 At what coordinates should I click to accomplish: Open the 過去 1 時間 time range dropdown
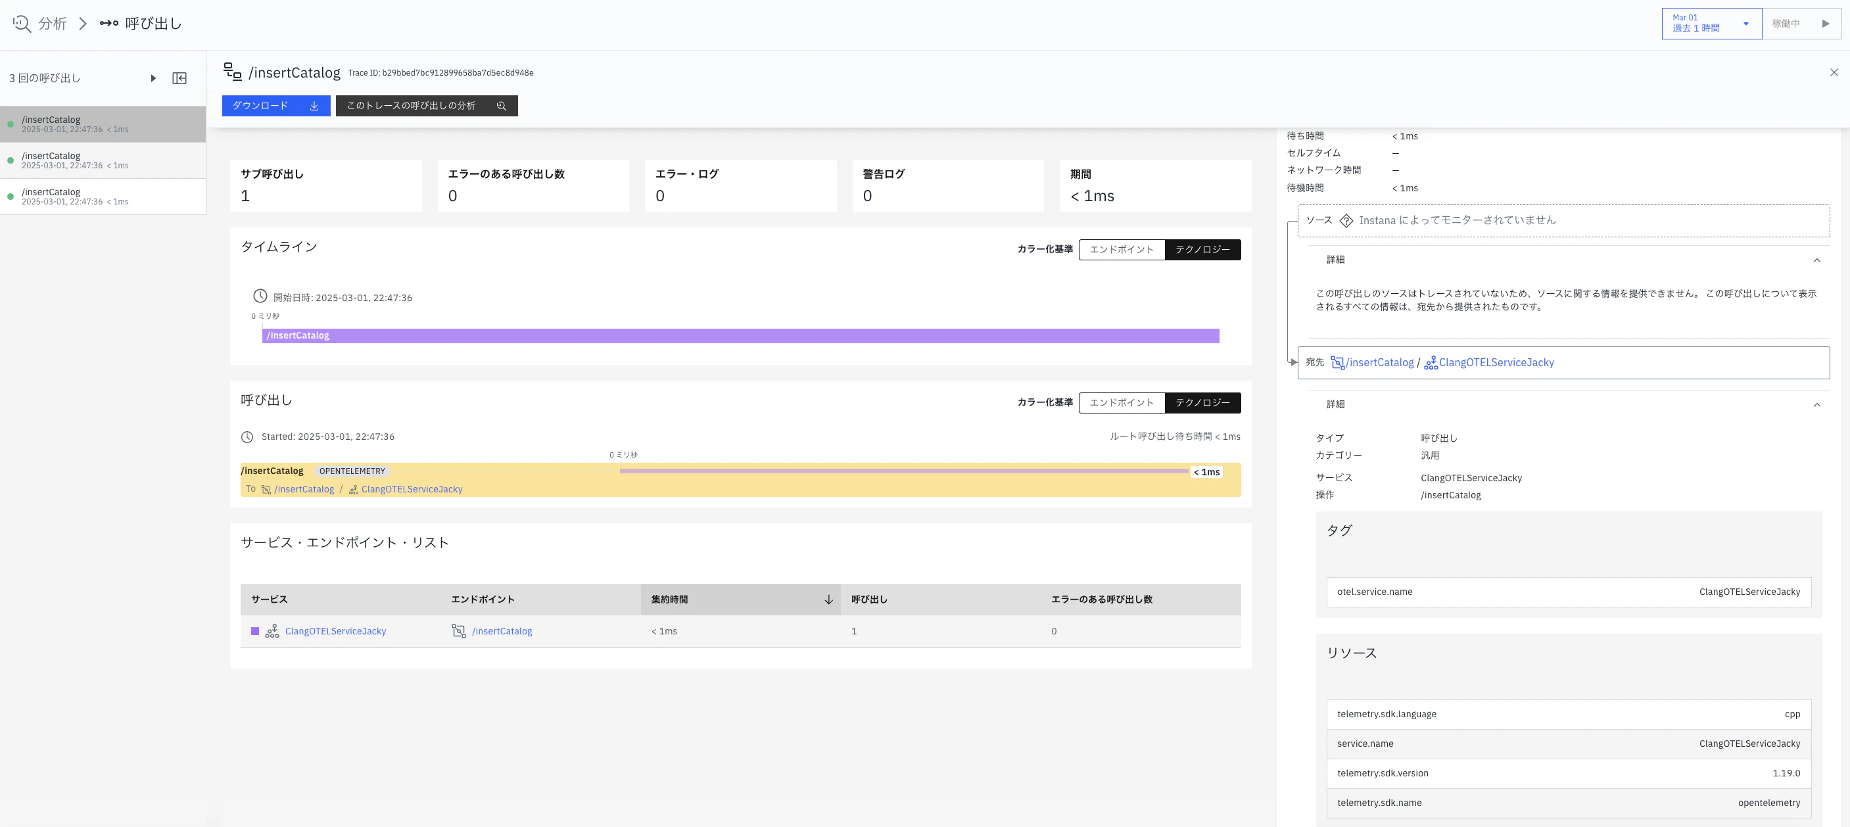click(1711, 24)
